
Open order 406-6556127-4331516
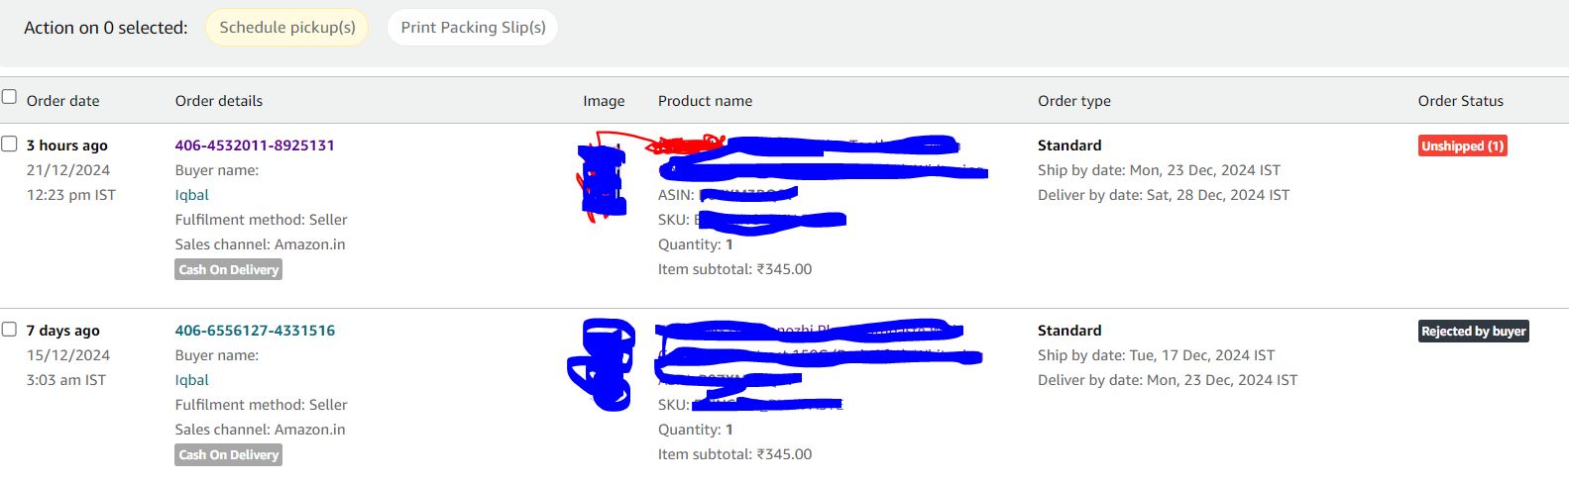tap(255, 331)
